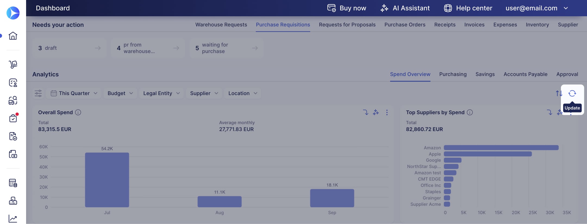Image resolution: width=587 pixels, height=224 pixels.
Task: Open the sidebar icon with the red notification dot
Action: point(13,118)
